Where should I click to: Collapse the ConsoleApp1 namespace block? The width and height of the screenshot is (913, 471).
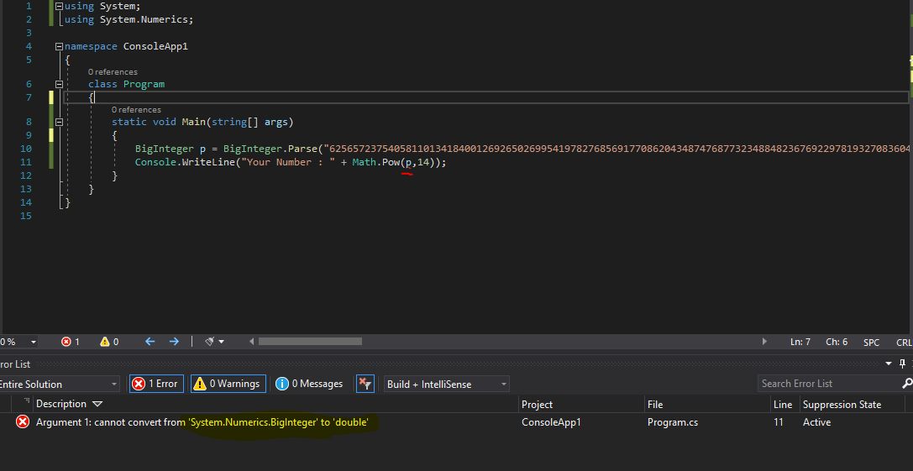pos(58,46)
